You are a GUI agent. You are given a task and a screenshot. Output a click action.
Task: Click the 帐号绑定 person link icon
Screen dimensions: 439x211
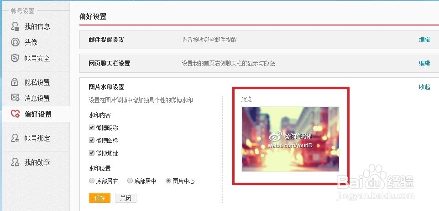click(15, 138)
